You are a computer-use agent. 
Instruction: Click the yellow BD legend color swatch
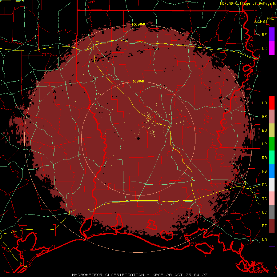[272, 130]
